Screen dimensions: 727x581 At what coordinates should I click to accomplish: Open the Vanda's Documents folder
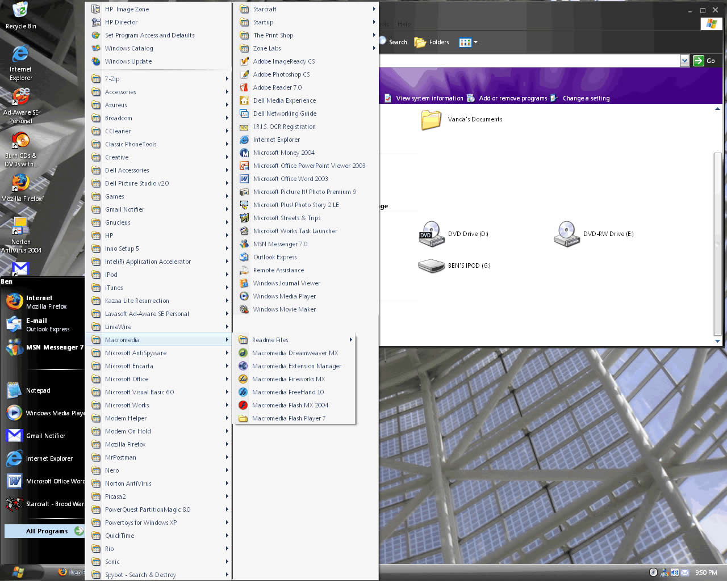pos(461,119)
